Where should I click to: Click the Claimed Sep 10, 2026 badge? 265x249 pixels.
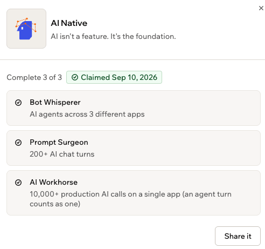point(114,77)
